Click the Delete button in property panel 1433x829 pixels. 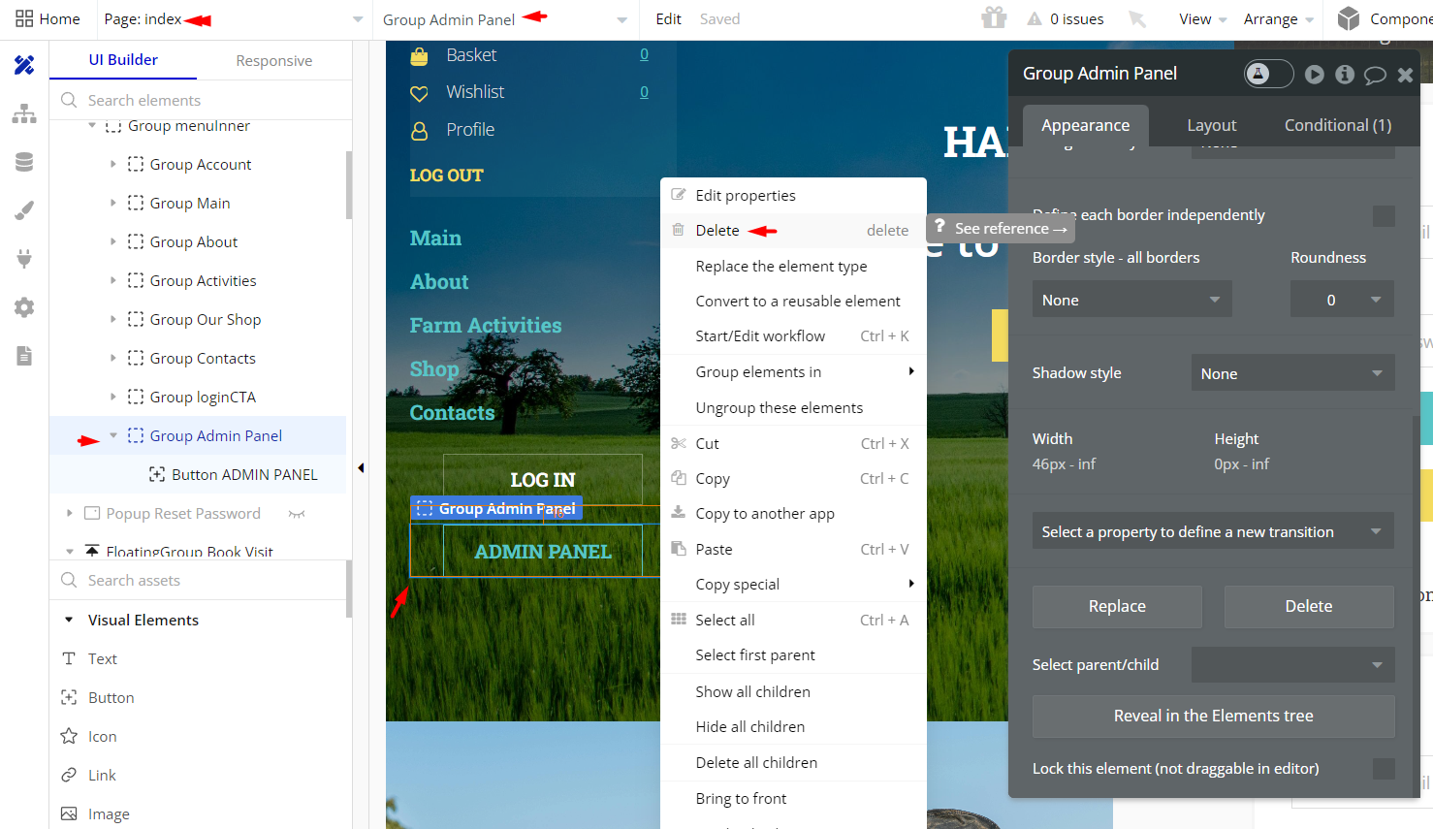pyautogui.click(x=1309, y=606)
